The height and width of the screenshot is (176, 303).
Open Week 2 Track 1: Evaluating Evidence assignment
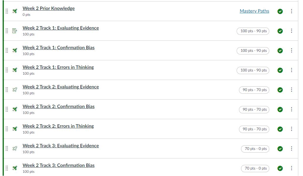[61, 28]
